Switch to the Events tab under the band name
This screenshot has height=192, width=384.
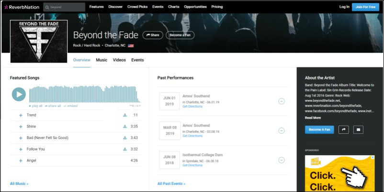137,60
